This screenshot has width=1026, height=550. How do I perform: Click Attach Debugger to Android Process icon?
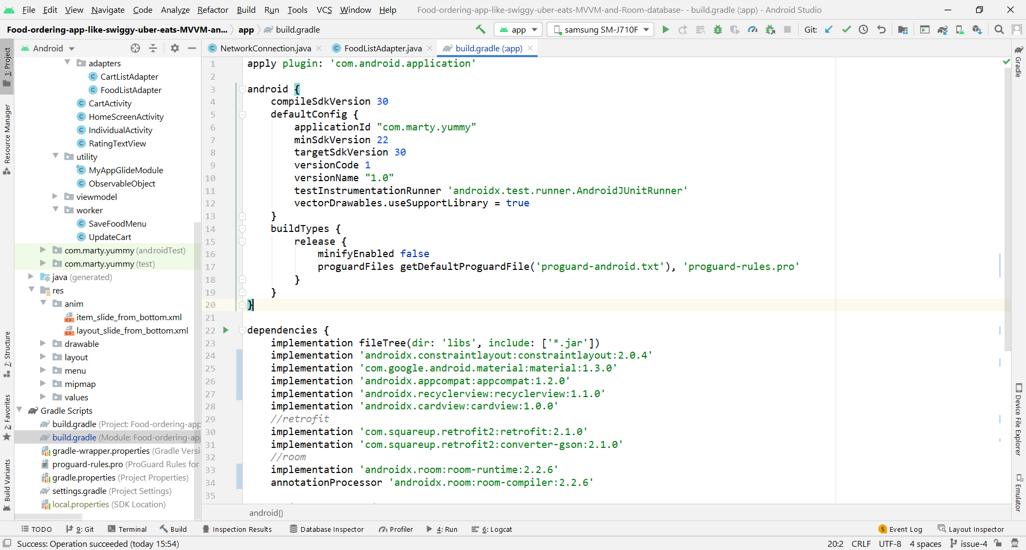click(x=770, y=29)
